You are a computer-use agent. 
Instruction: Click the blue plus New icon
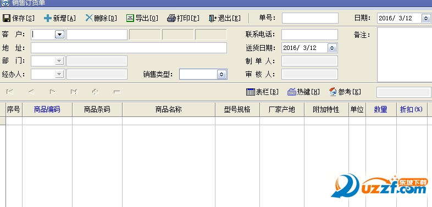click(x=48, y=19)
